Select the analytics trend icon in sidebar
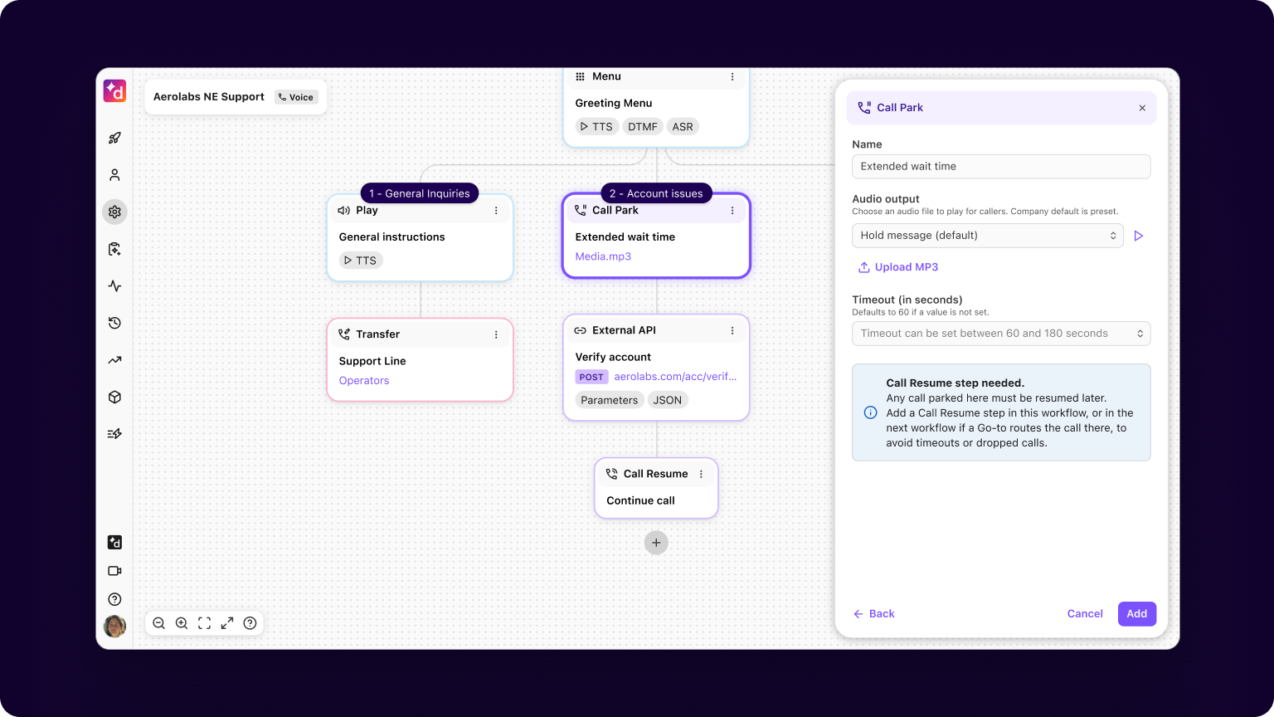Image resolution: width=1274 pixels, height=717 pixels. (114, 360)
